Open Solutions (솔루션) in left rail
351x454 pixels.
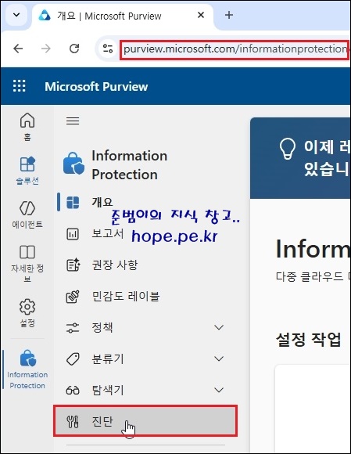click(x=27, y=171)
